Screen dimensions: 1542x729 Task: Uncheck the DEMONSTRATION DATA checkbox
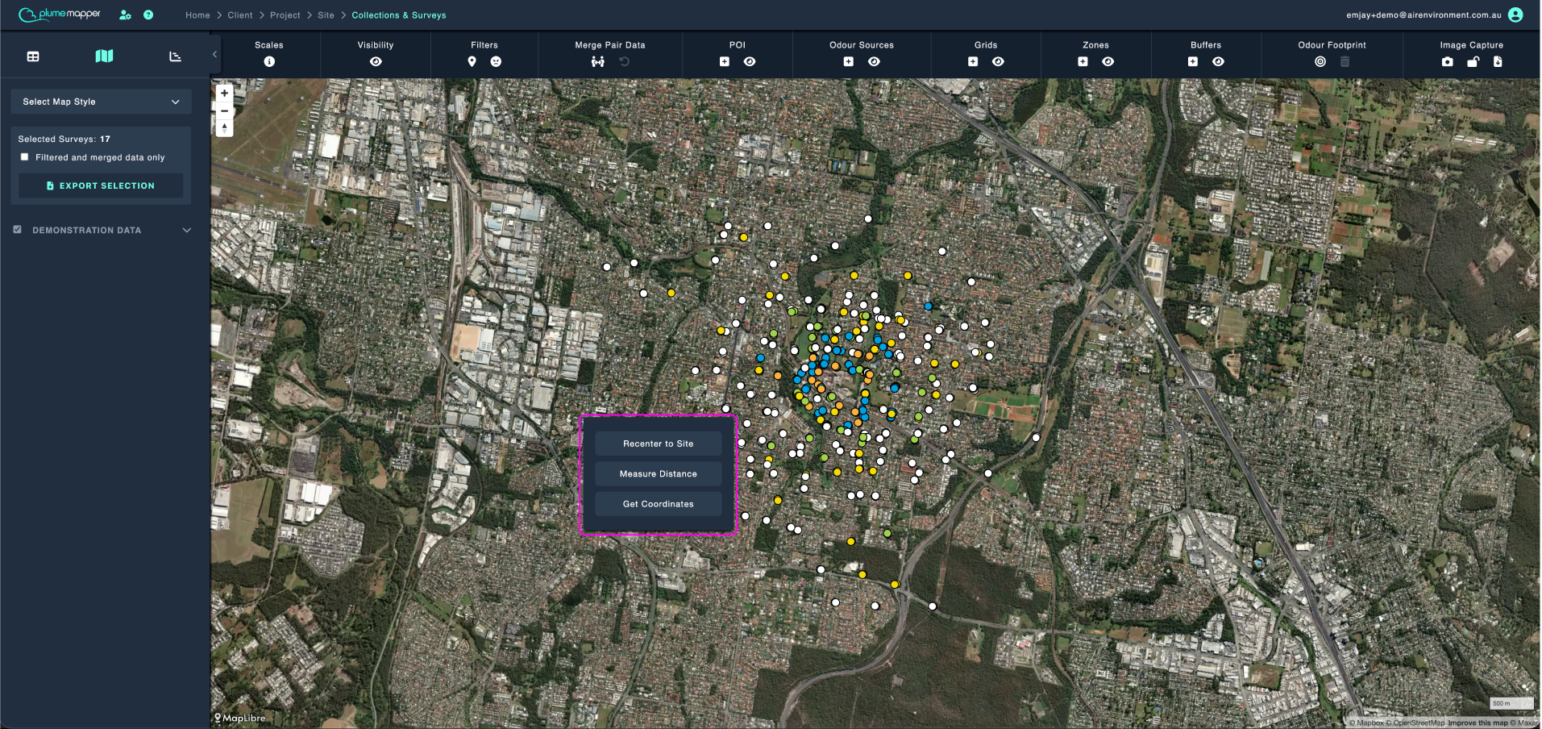pyautogui.click(x=17, y=230)
